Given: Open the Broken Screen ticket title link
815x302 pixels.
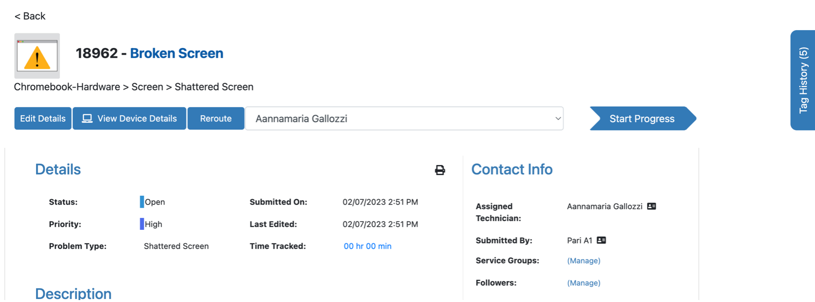Looking at the screenshot, I should 176,53.
